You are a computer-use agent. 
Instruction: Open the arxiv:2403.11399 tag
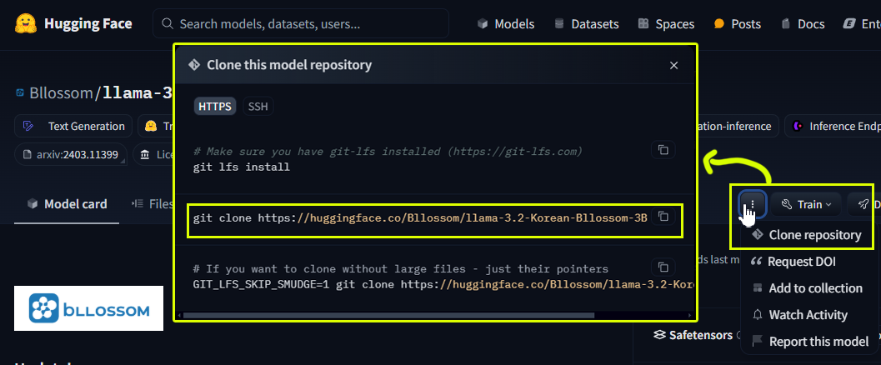[x=70, y=154]
